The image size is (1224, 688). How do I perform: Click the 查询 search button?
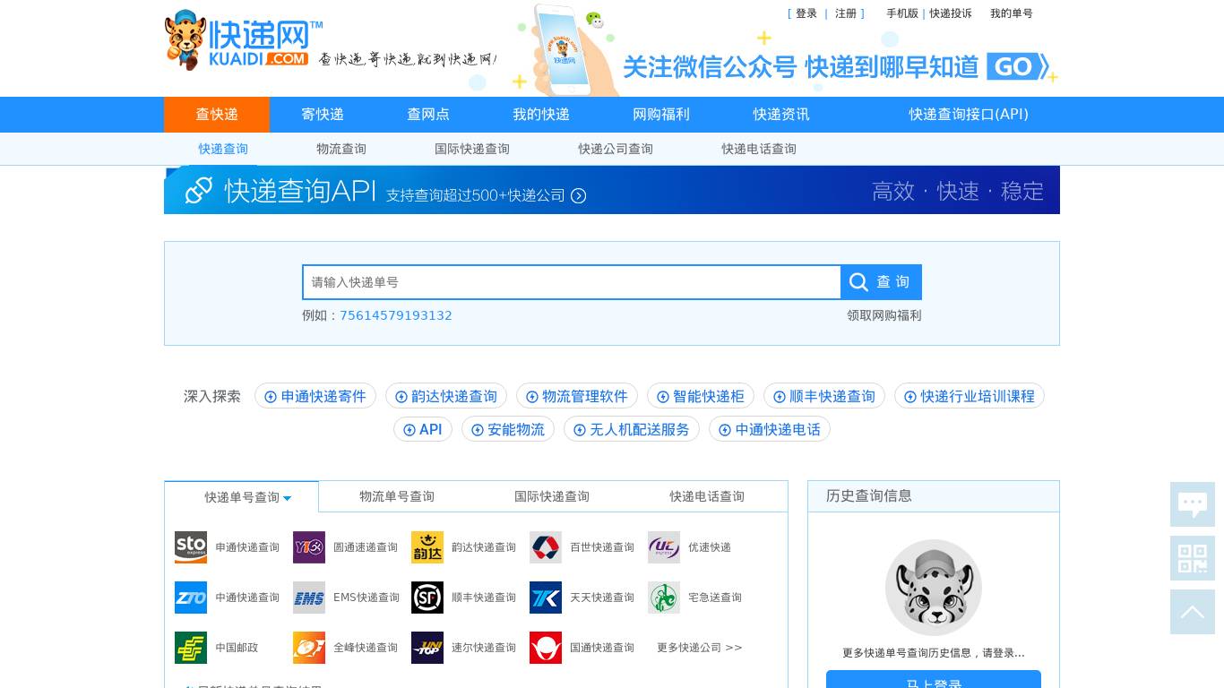(881, 281)
